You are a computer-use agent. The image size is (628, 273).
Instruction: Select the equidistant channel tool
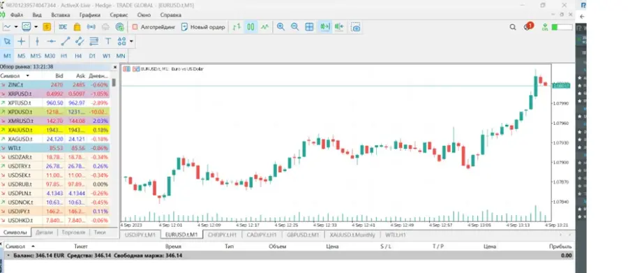click(80, 41)
